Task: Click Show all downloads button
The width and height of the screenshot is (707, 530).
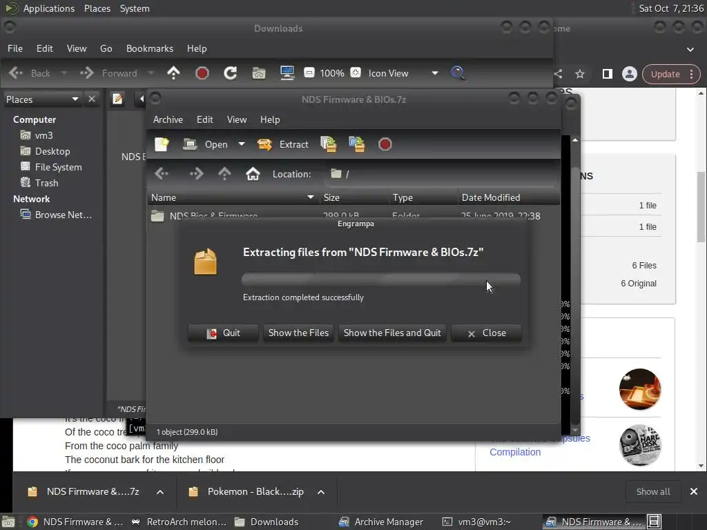Action: click(x=653, y=491)
